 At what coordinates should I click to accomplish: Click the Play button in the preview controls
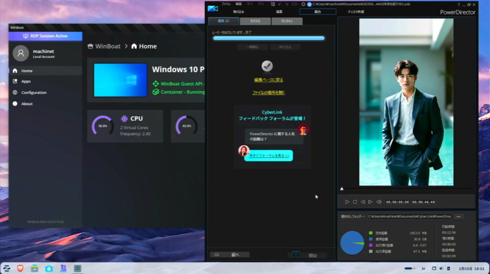point(347,202)
